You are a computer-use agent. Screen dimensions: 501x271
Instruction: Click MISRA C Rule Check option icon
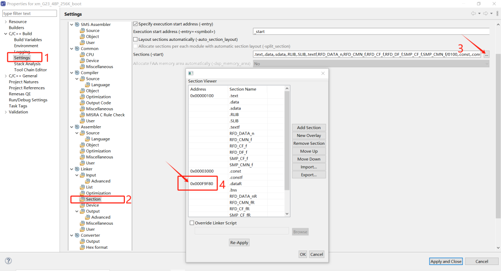[x=83, y=115]
